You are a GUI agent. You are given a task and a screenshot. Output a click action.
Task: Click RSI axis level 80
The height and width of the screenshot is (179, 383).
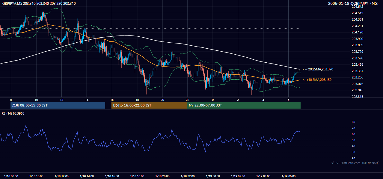pos(353,122)
